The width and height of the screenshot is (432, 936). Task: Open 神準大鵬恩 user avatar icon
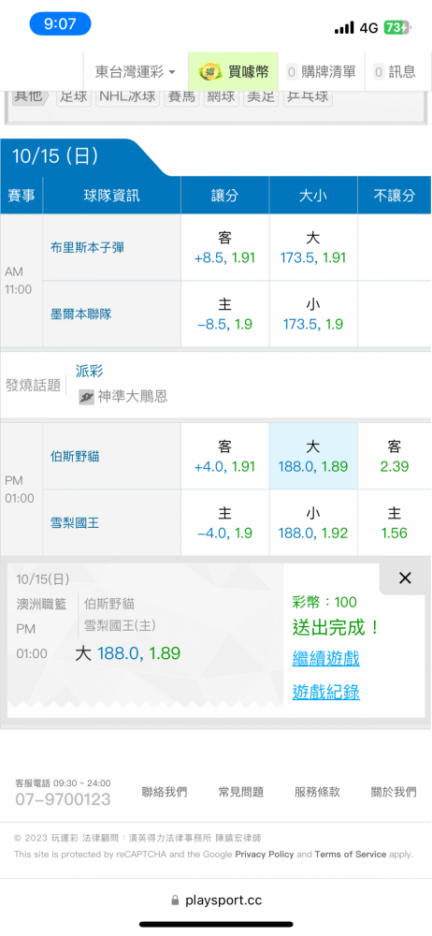(x=87, y=396)
